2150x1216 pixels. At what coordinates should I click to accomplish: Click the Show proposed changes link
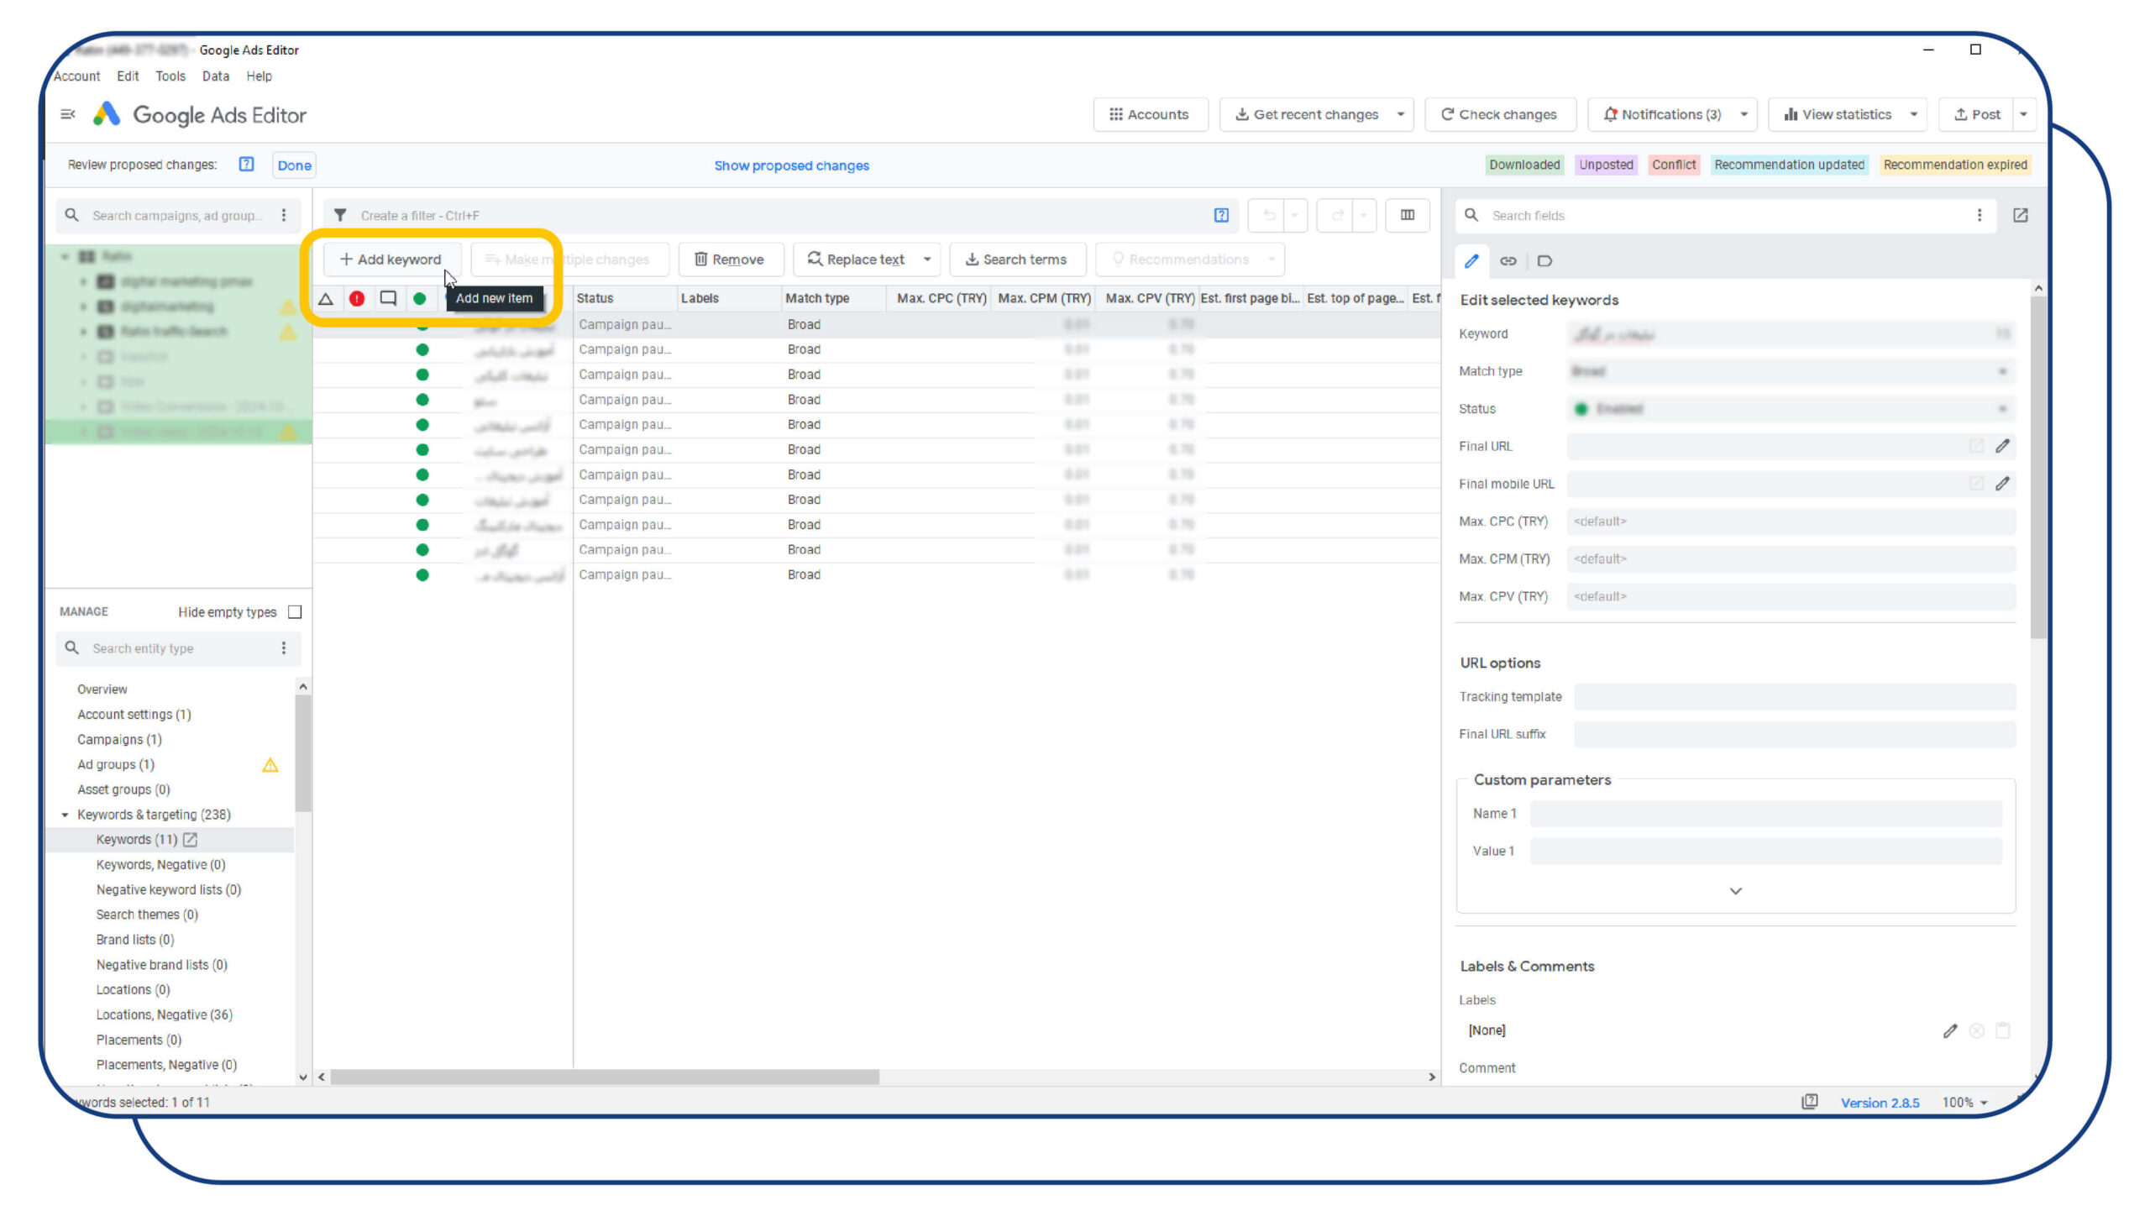[x=791, y=165]
